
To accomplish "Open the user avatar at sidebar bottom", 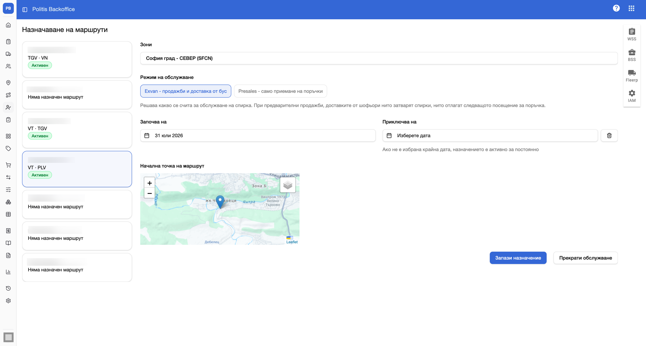I will tap(8, 337).
